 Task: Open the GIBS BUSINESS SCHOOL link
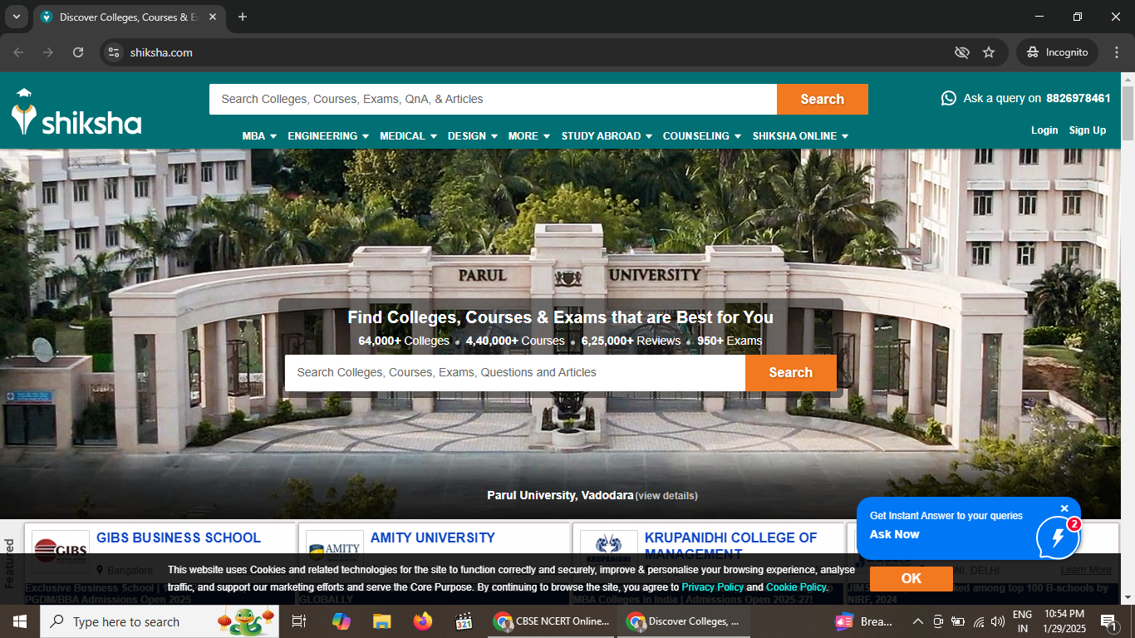tap(179, 538)
